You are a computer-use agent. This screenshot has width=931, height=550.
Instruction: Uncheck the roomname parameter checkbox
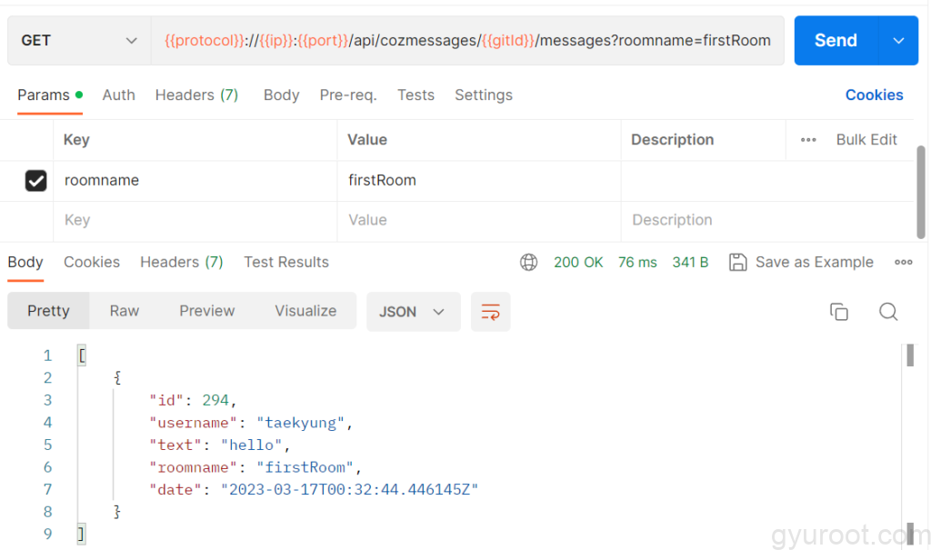pyautogui.click(x=35, y=181)
